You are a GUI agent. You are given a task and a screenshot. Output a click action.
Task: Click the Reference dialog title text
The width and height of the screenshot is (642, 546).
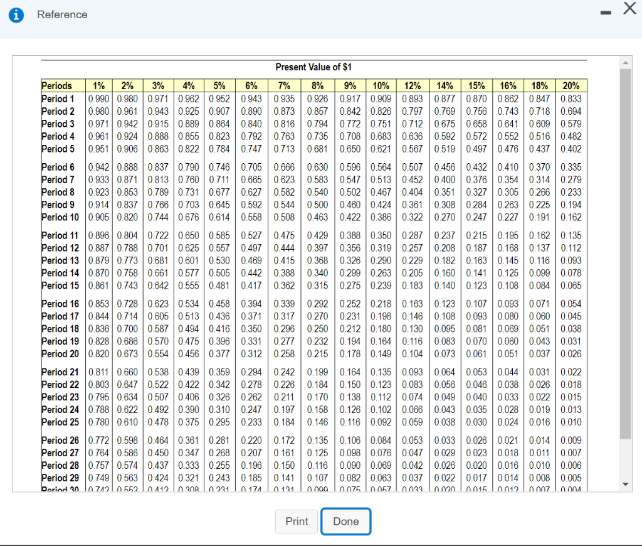coord(62,15)
